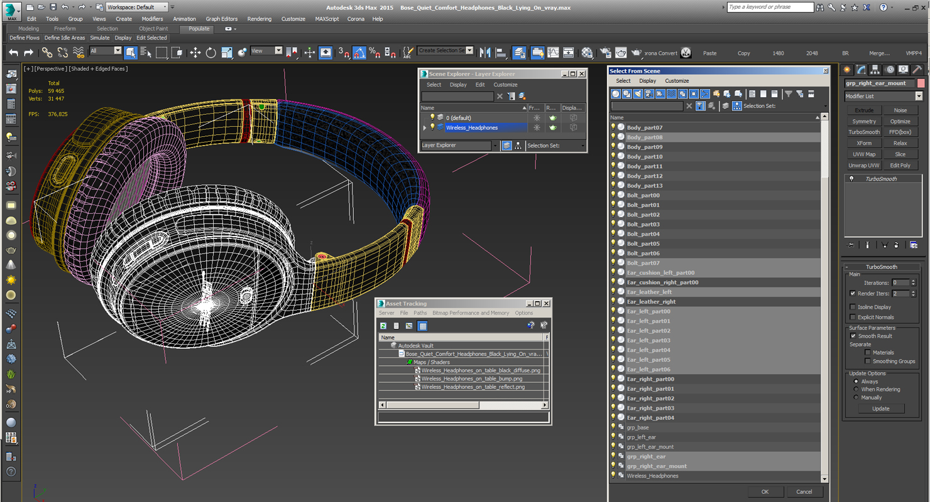Open the Utilities command panel
This screenshot has width=930, height=502.
(x=917, y=70)
